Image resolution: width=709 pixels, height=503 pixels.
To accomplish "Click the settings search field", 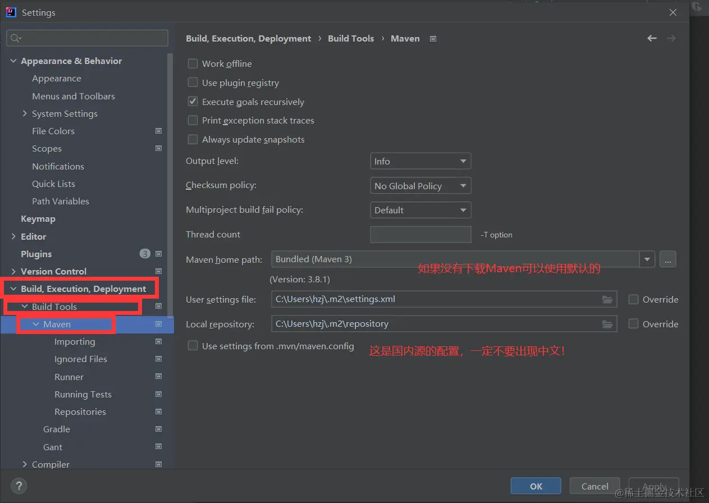I will 87,38.
